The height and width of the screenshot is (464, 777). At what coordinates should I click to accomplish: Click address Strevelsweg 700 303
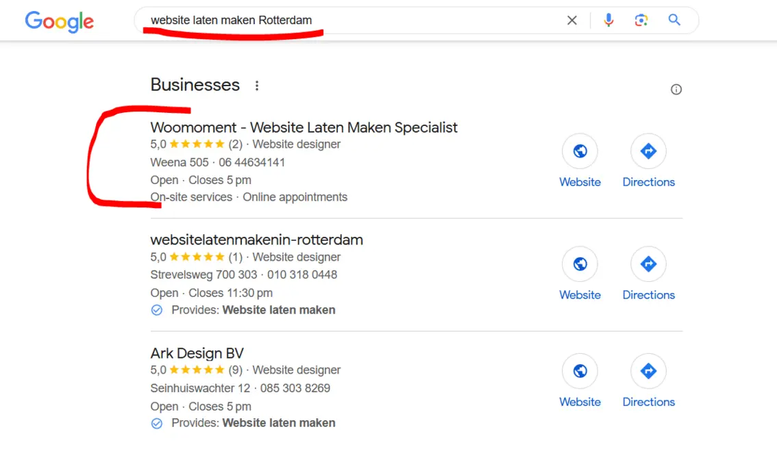[x=203, y=275]
